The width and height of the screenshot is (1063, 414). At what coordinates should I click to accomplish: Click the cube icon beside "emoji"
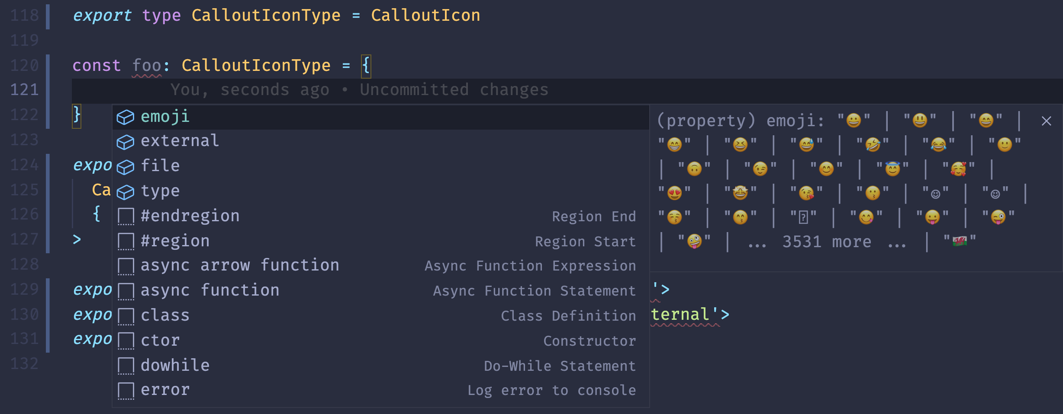click(x=126, y=116)
